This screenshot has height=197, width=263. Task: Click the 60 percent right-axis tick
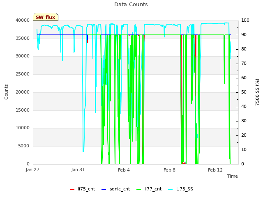click(x=244, y=78)
